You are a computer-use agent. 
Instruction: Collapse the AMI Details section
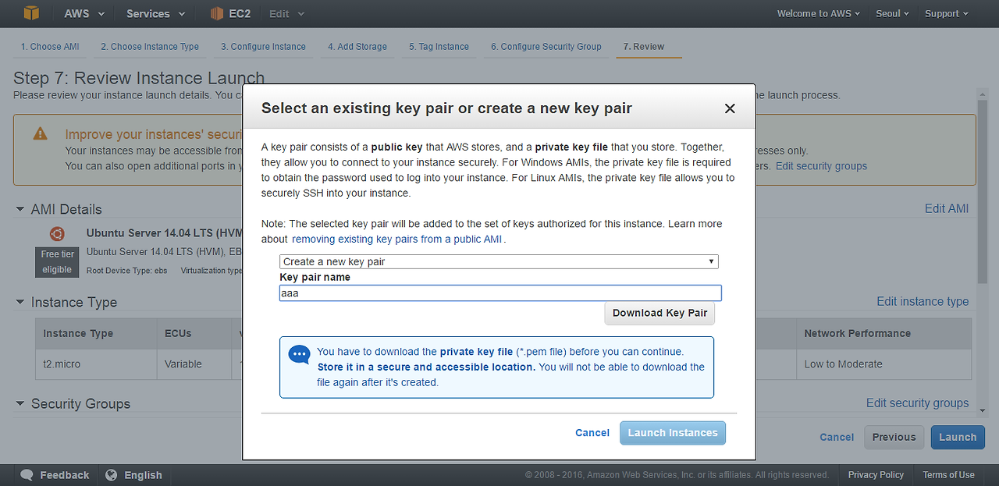coord(20,209)
